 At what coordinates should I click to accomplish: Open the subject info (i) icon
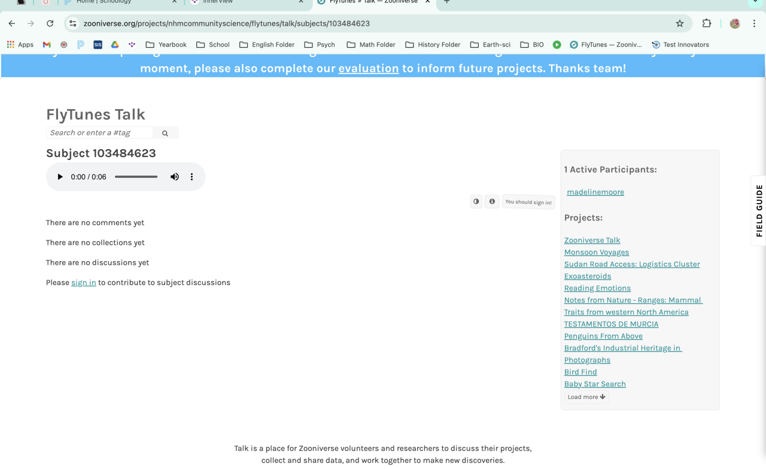point(492,202)
